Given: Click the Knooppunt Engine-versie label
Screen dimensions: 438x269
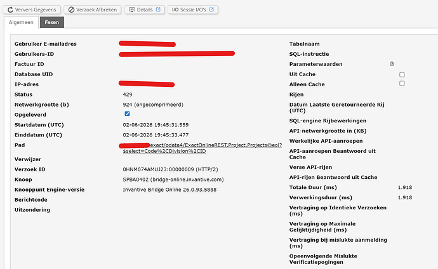Looking at the screenshot, I should point(50,190).
